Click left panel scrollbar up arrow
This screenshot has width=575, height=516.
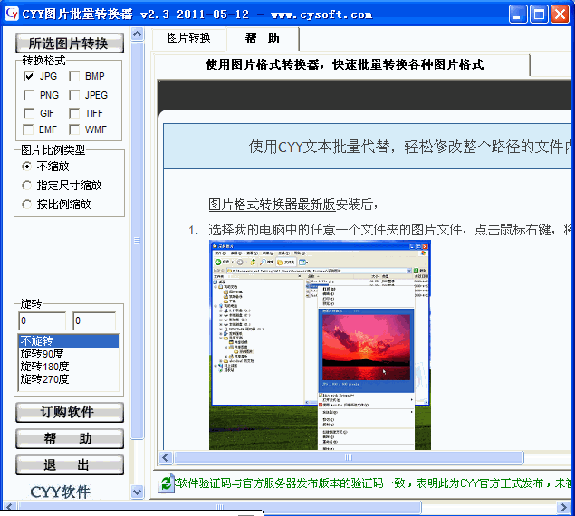pyautogui.click(x=137, y=34)
